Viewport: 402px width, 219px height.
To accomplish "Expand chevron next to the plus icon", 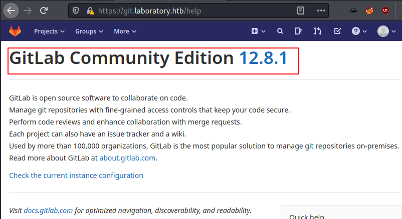I will coord(263,31).
